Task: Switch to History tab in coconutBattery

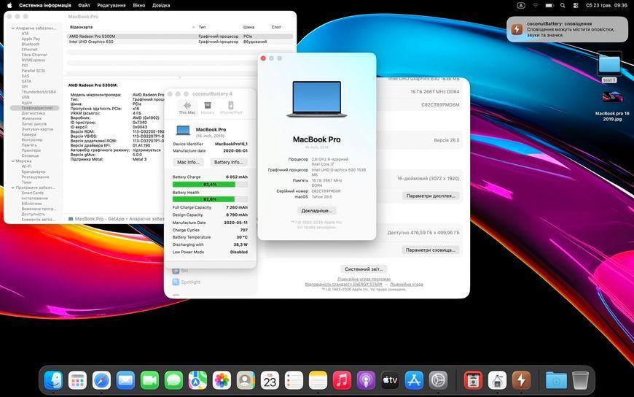Action: 208,108
